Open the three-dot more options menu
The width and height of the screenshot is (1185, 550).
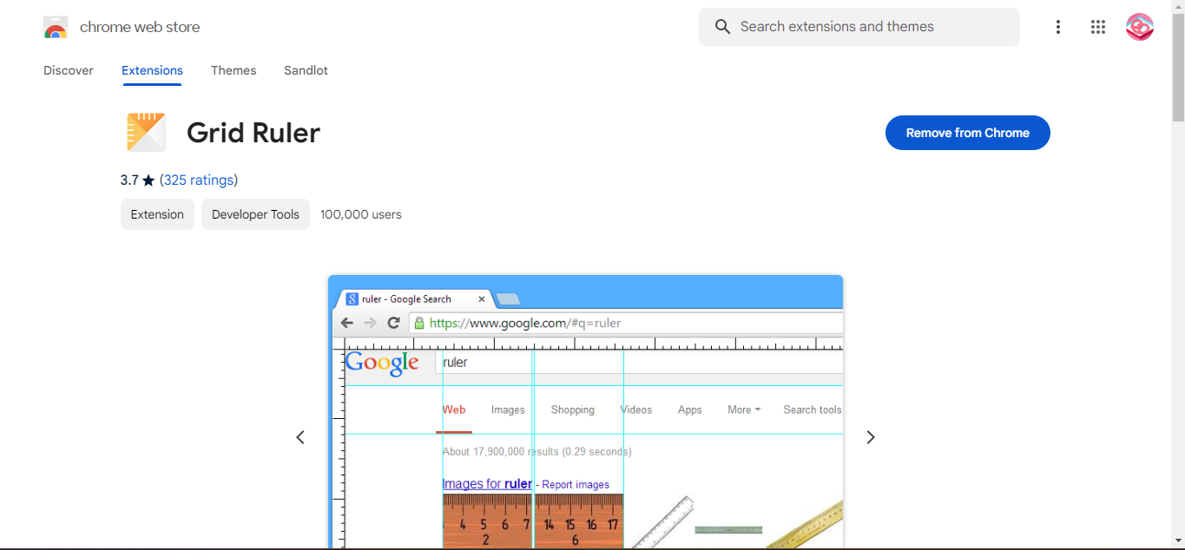coord(1057,27)
